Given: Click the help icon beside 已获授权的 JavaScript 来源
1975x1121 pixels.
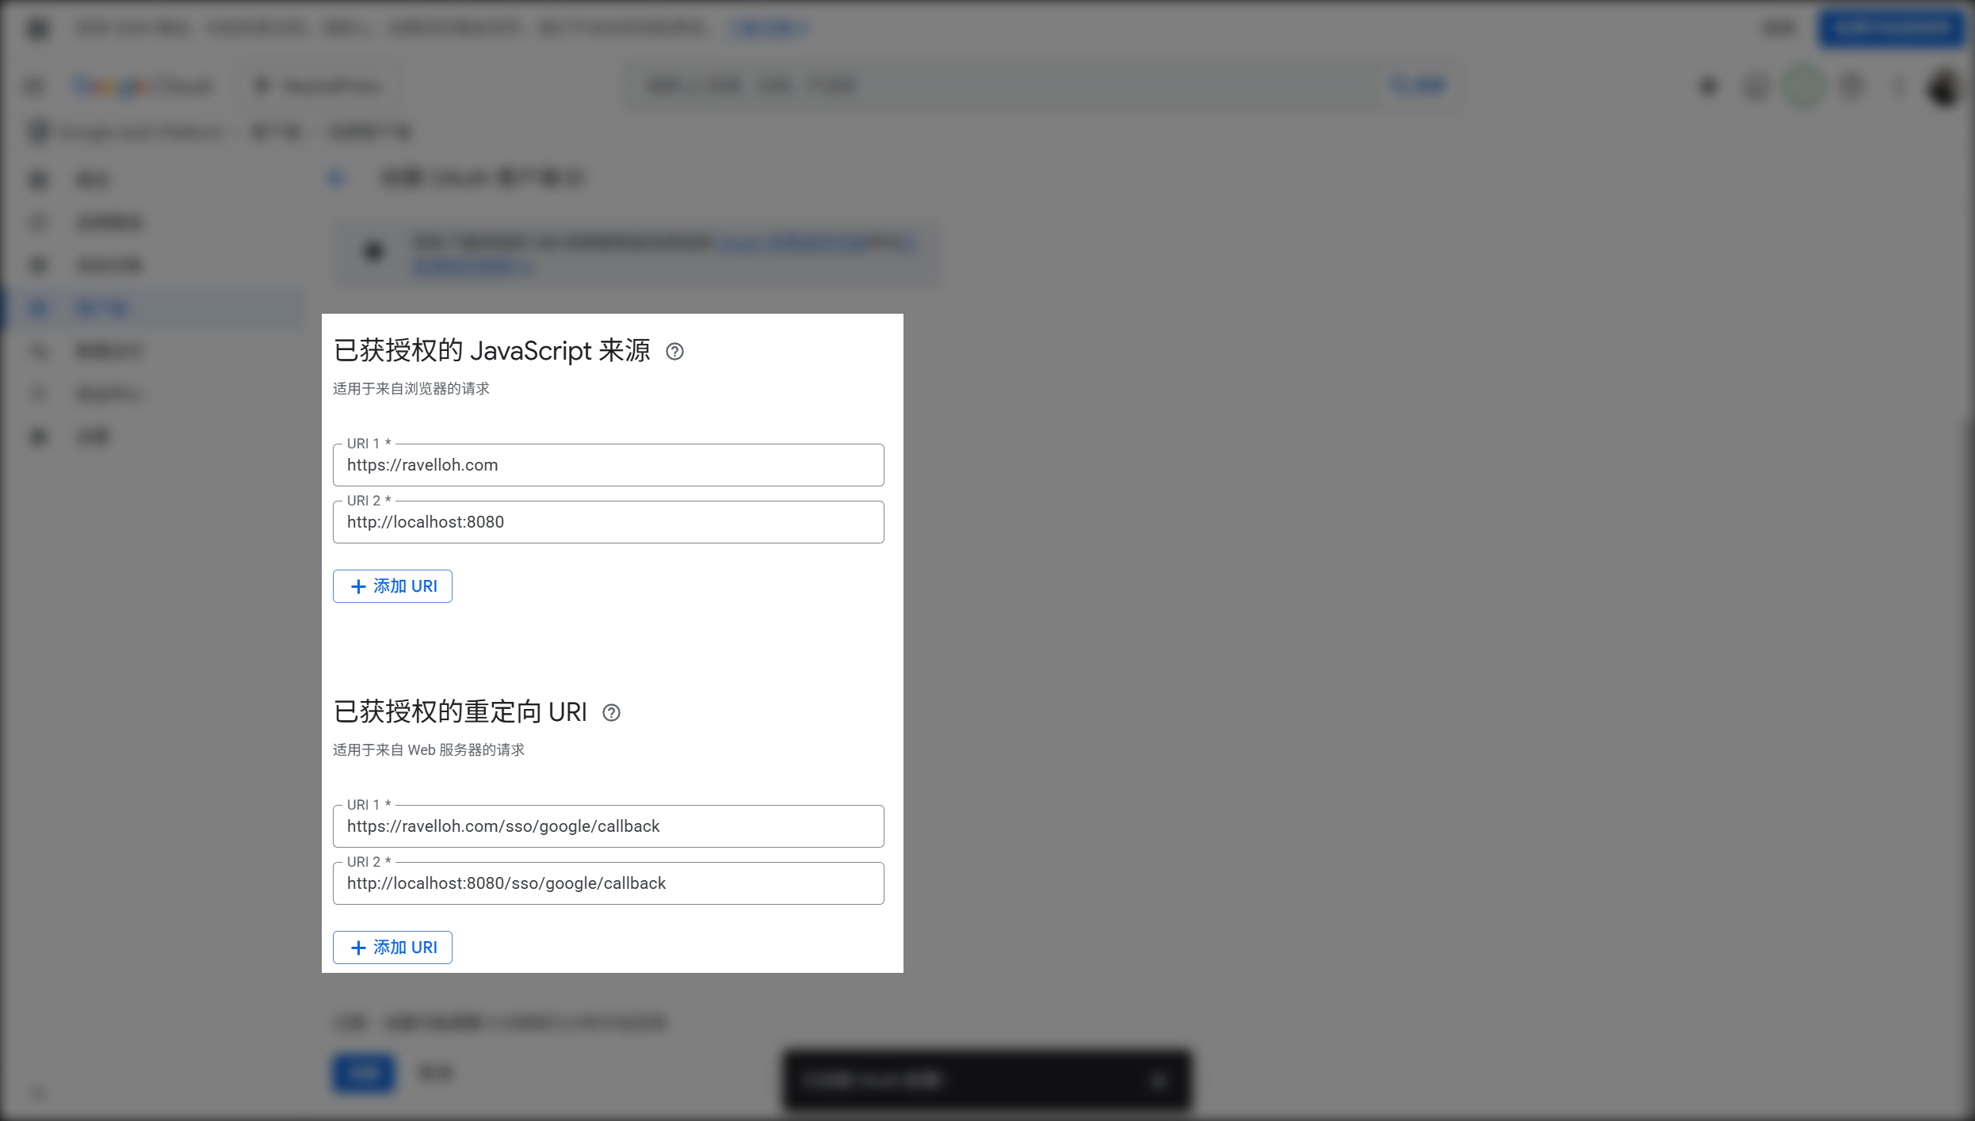Looking at the screenshot, I should (675, 351).
